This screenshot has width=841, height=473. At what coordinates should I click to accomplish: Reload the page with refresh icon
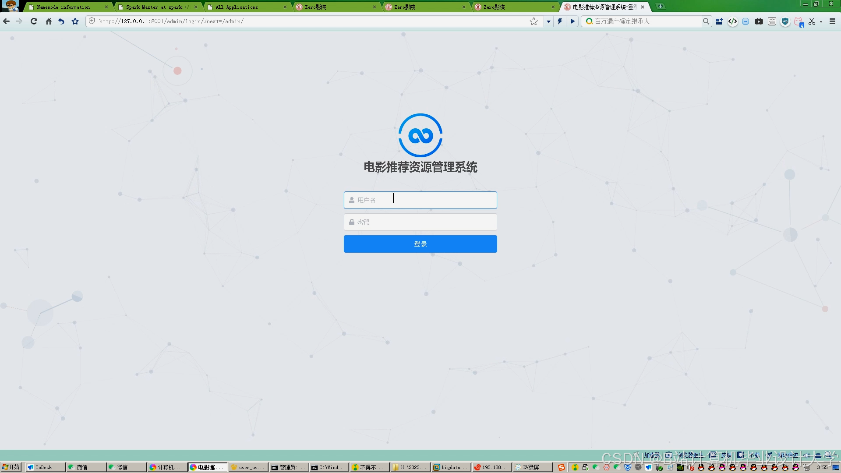(x=34, y=21)
